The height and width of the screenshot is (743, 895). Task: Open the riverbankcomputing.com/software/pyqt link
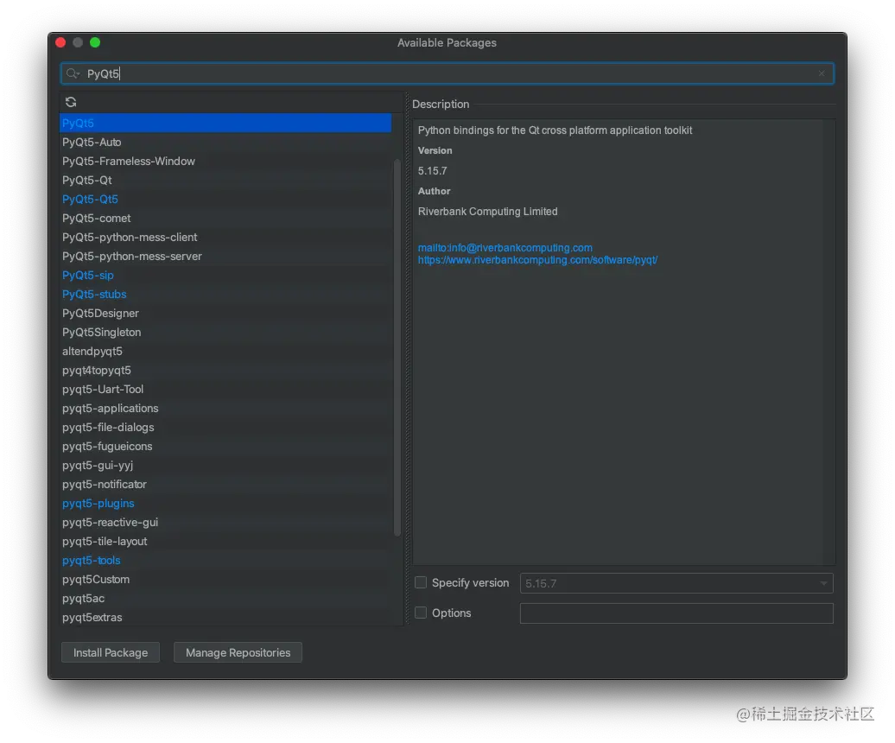coord(537,260)
